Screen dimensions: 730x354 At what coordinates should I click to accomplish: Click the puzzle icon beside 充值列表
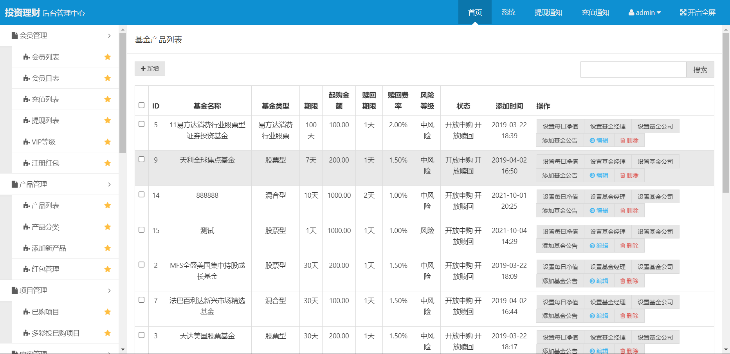[x=27, y=99]
